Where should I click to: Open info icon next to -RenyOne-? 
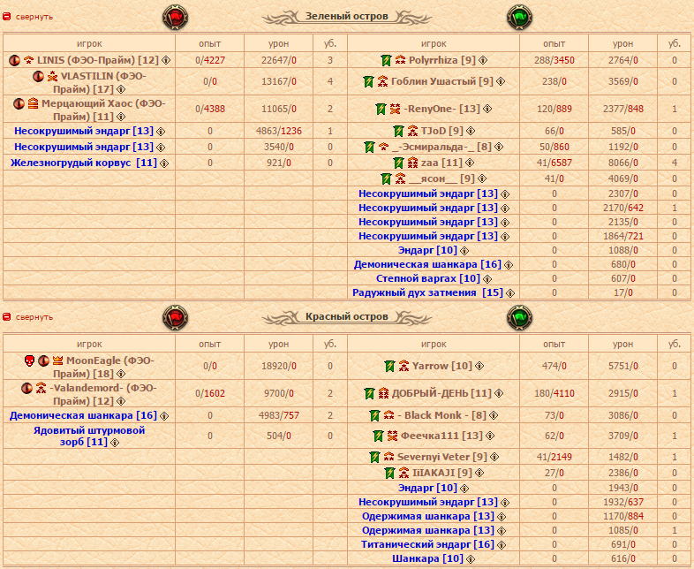pyautogui.click(x=487, y=109)
